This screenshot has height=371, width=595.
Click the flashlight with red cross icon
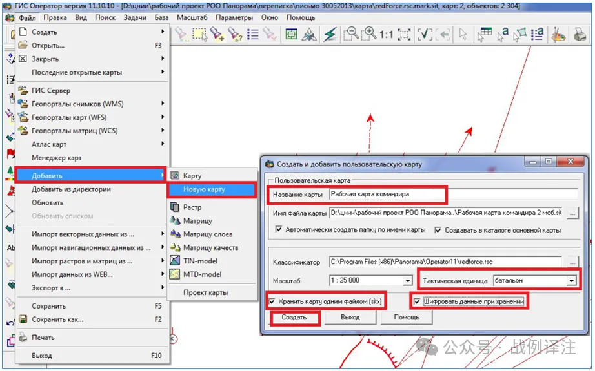270,34
